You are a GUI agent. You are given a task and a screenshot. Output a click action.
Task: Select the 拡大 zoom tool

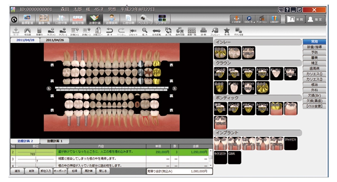point(144,31)
